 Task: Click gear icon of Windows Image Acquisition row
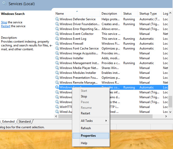tap(57, 53)
